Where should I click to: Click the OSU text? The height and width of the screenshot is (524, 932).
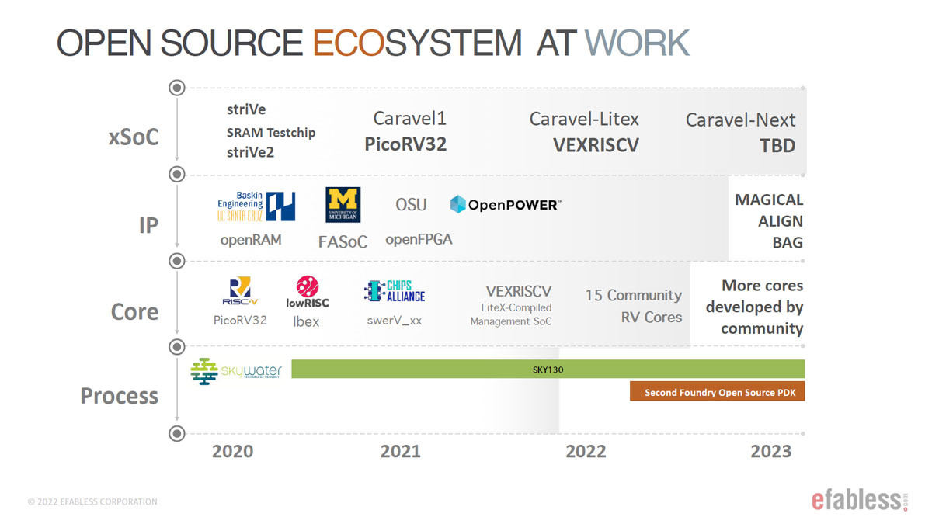point(411,204)
